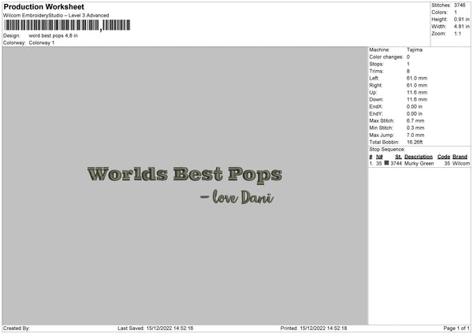Click the Max Stitch value 6.7 mm

tap(415, 121)
